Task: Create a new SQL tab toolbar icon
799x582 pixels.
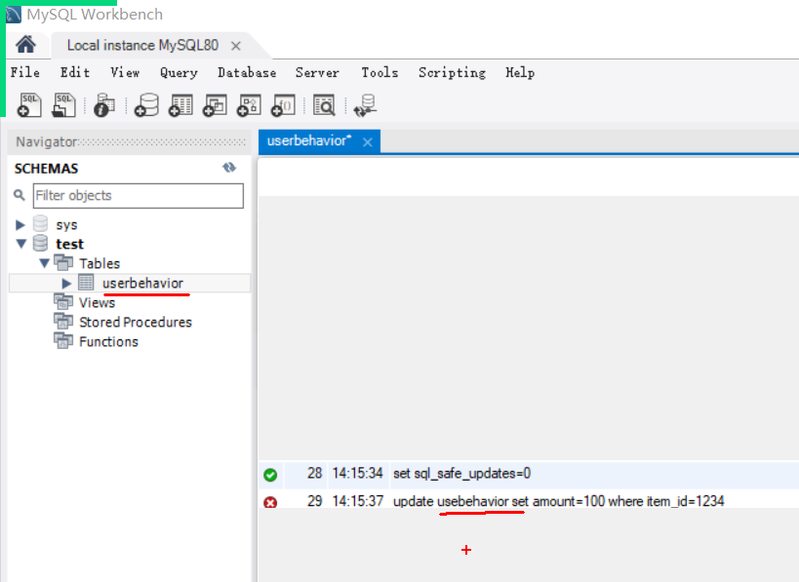Action: click(29, 105)
